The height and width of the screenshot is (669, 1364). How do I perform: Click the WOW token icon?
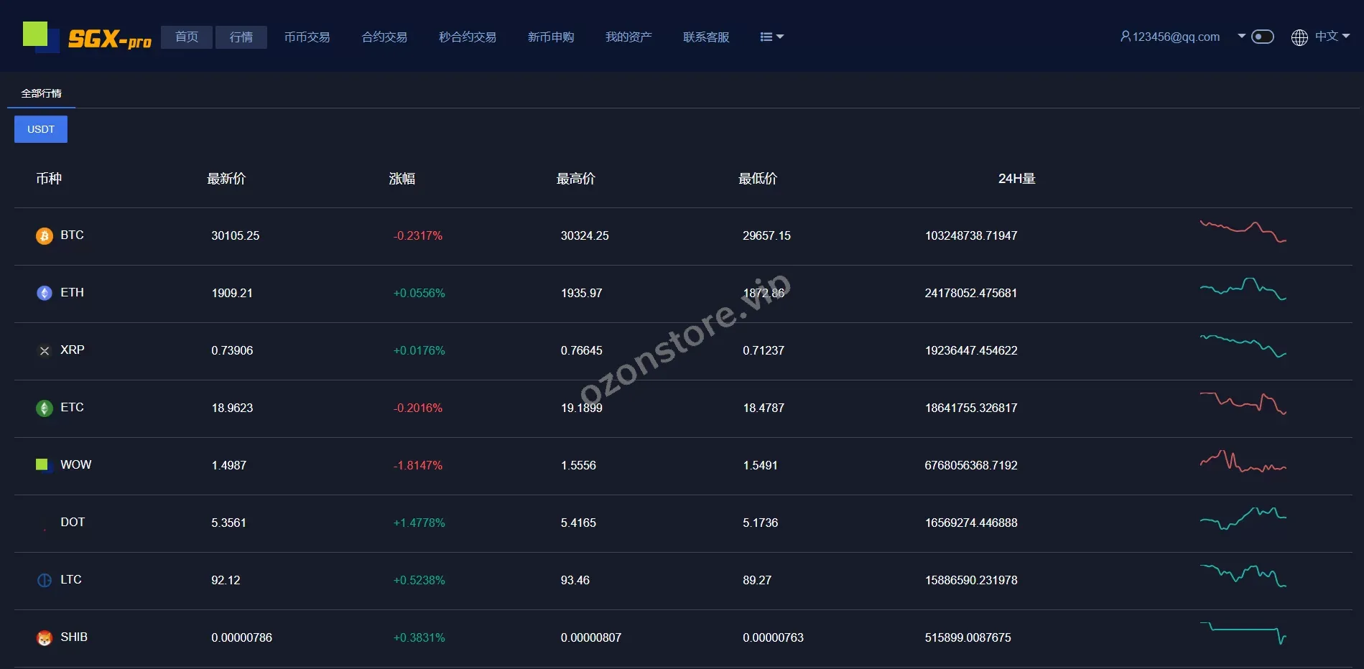tap(42, 465)
